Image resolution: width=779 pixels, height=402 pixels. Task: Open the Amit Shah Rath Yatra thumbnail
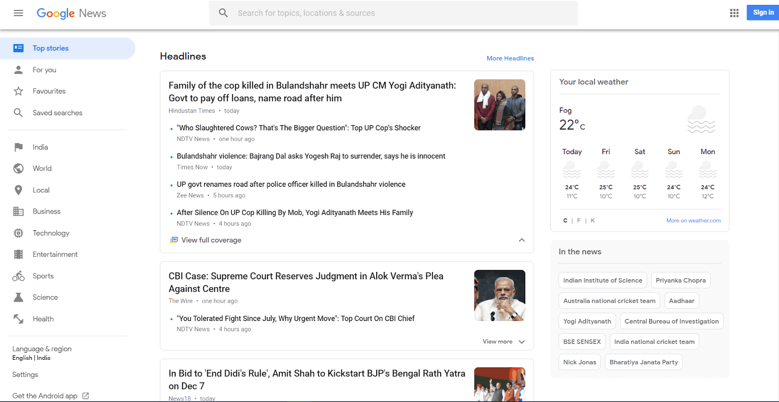(x=500, y=384)
